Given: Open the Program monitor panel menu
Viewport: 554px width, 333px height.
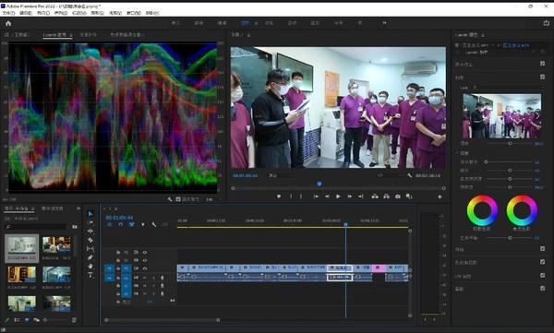Looking at the screenshot, I should pos(248,35).
